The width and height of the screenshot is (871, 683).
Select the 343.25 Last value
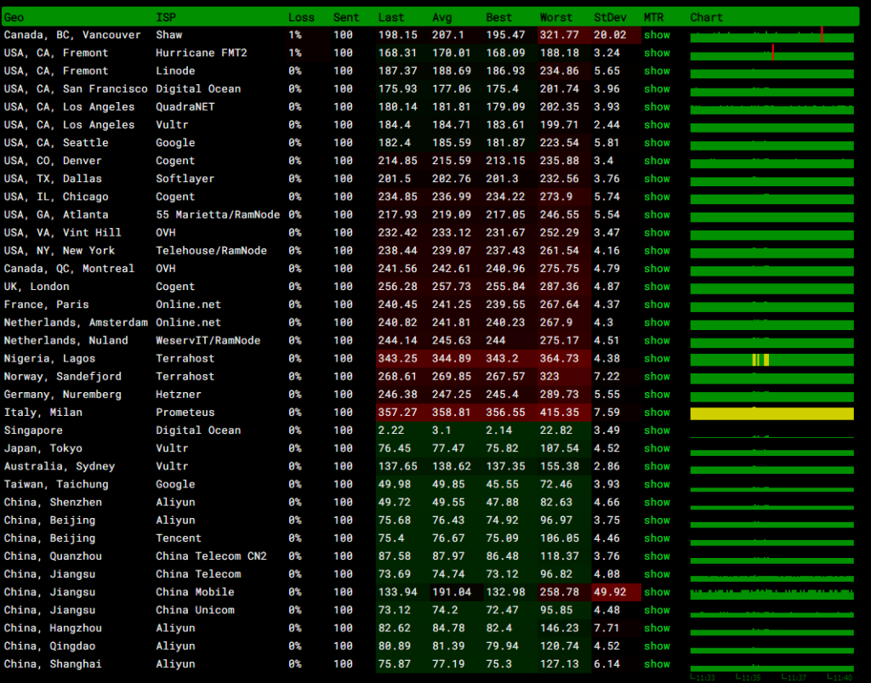[398, 359]
